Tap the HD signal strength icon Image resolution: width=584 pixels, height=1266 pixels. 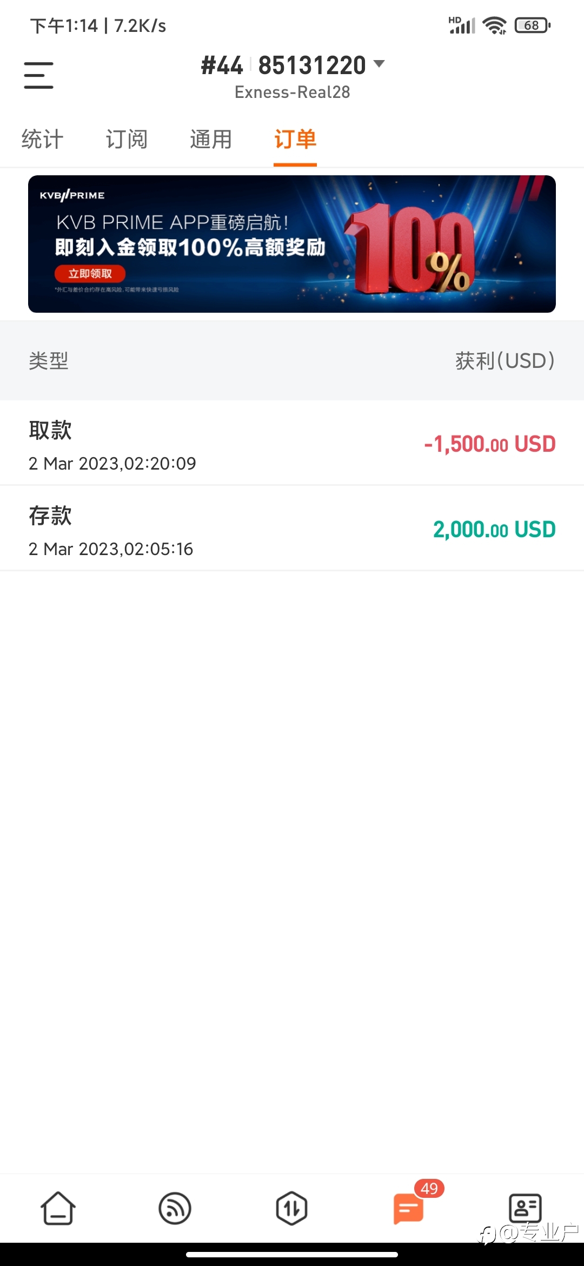[x=462, y=25]
